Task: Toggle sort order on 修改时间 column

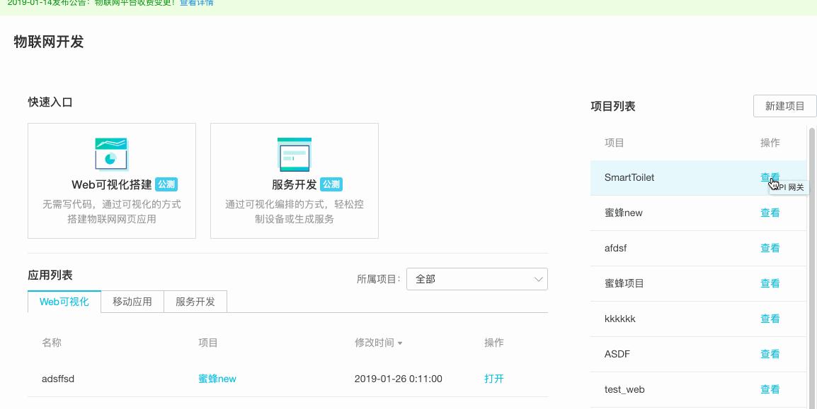Action: click(x=378, y=343)
